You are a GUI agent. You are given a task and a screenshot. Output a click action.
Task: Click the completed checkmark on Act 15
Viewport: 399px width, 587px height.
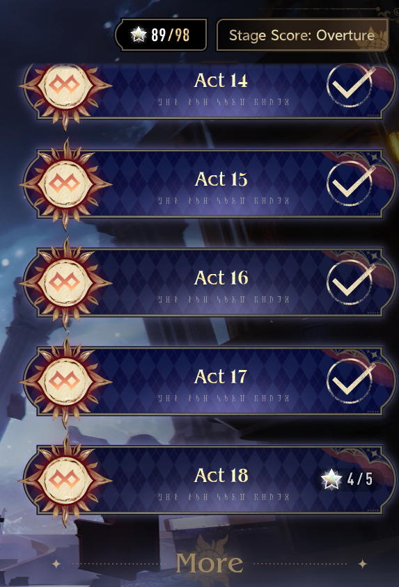pyautogui.click(x=351, y=184)
